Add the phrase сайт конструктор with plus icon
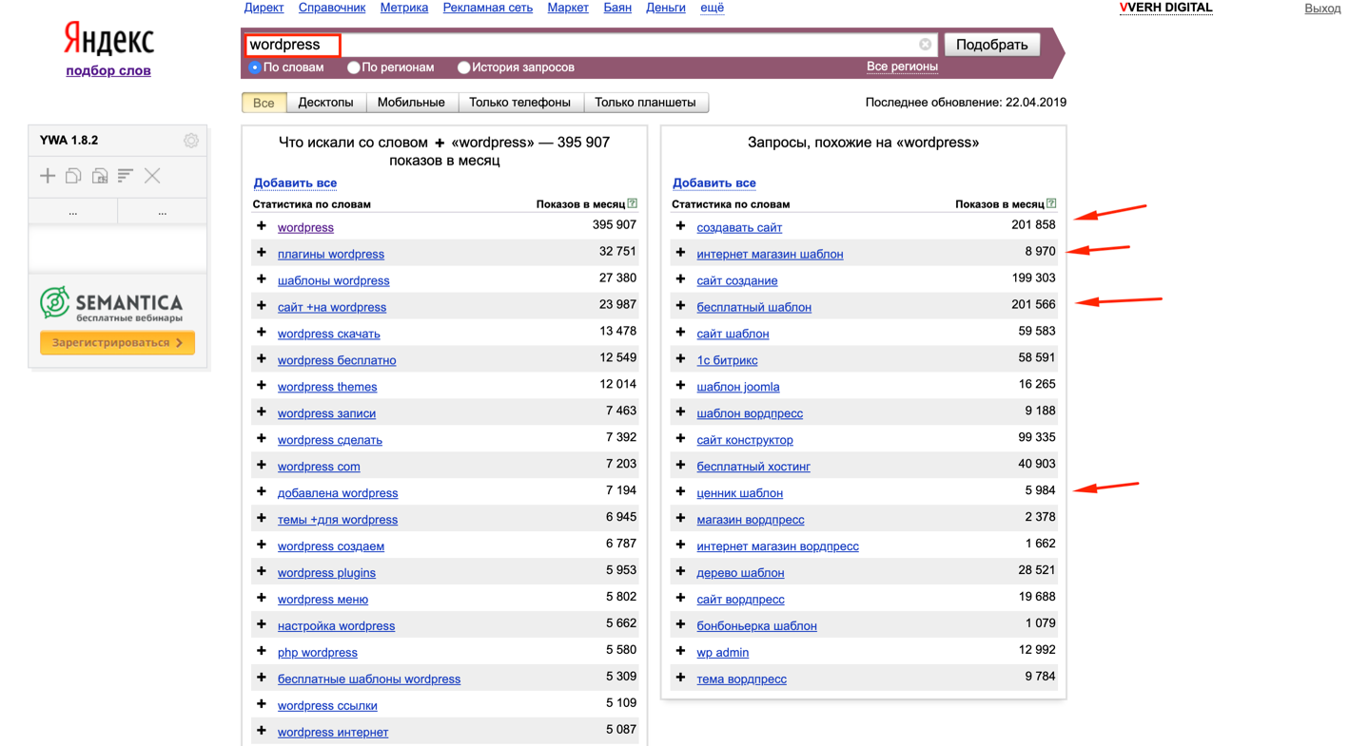Screen dimensions: 1369x746 click(x=680, y=439)
